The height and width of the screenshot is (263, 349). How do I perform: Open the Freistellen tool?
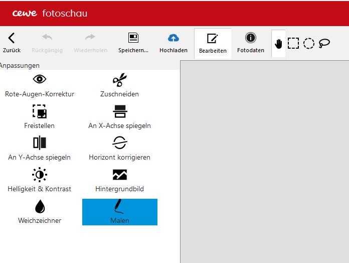click(x=40, y=117)
